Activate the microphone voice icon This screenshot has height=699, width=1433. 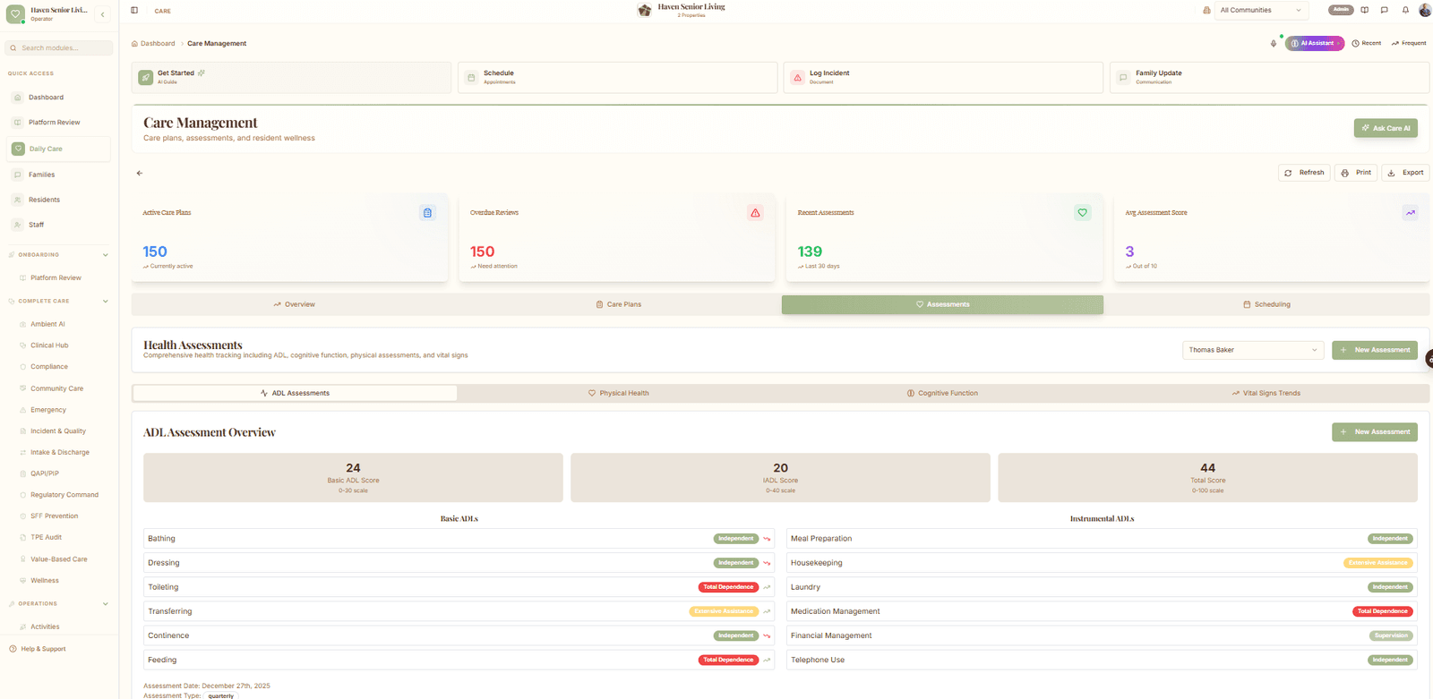tap(1274, 43)
